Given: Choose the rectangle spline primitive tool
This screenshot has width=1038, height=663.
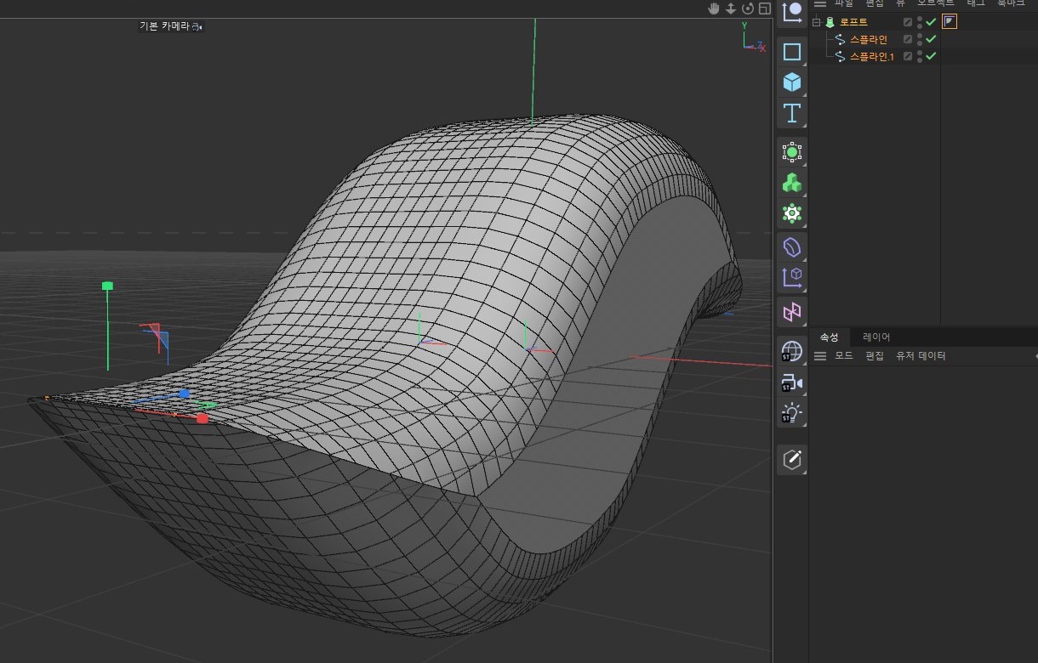Looking at the screenshot, I should pos(792,52).
